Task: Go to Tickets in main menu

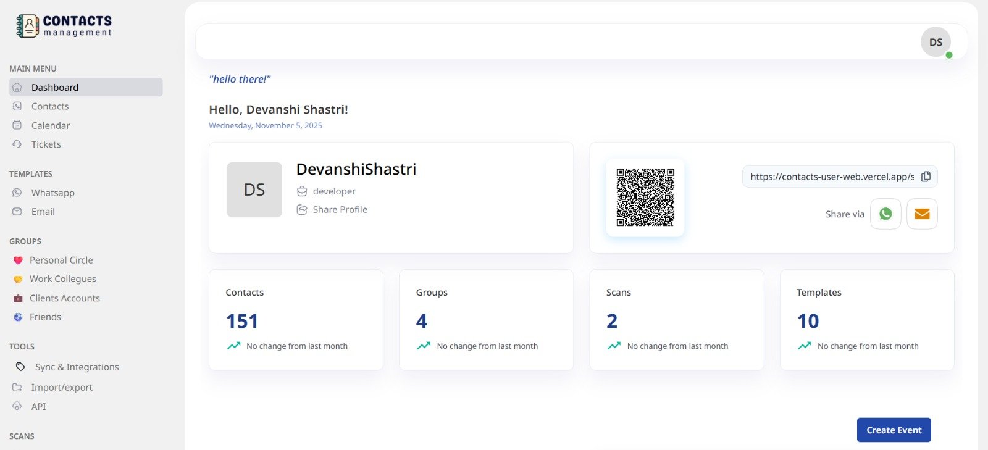Action: [46, 144]
